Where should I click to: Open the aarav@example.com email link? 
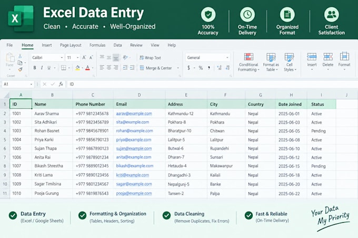pyautogui.click(x=134, y=113)
